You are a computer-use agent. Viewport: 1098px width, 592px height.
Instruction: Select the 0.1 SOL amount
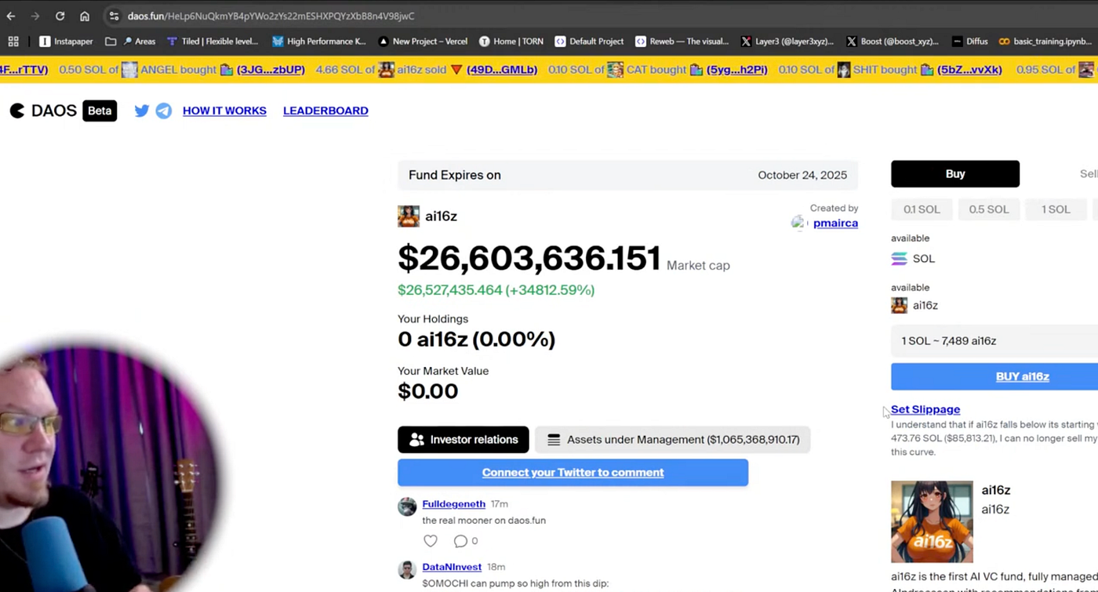point(922,209)
